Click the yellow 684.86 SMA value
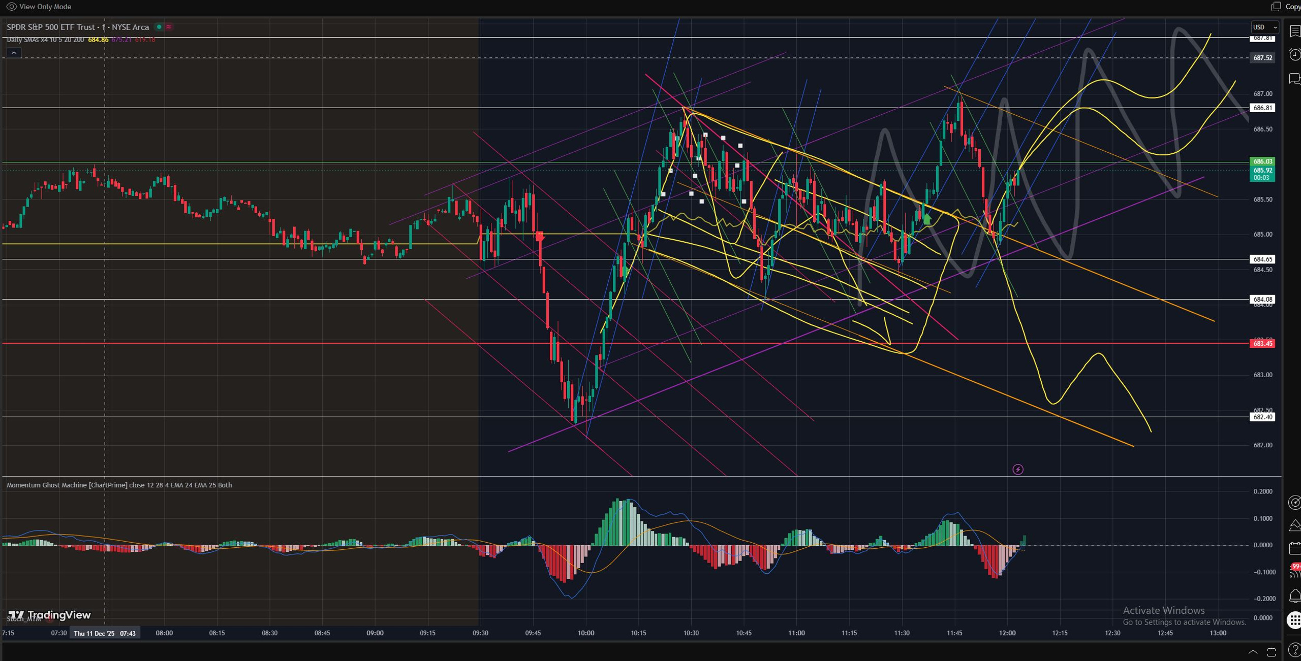This screenshot has height=661, width=1301. point(98,40)
